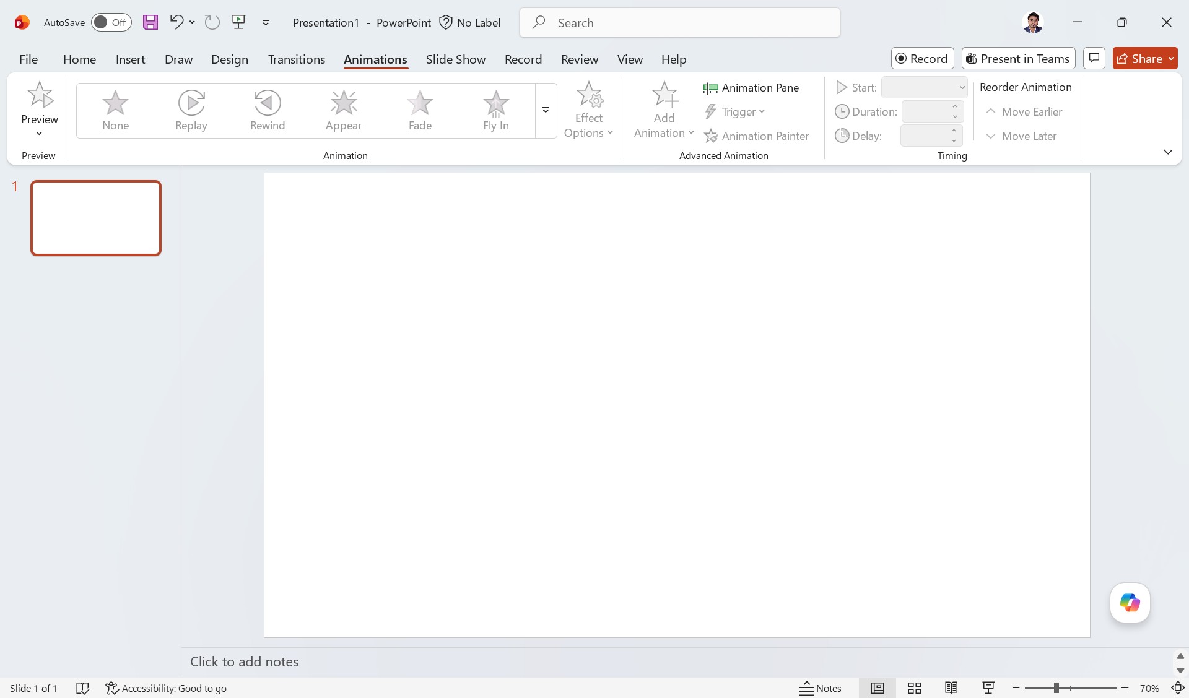Open the Add Animation dropdown
Viewport: 1189px width, 698px height.
tap(664, 111)
